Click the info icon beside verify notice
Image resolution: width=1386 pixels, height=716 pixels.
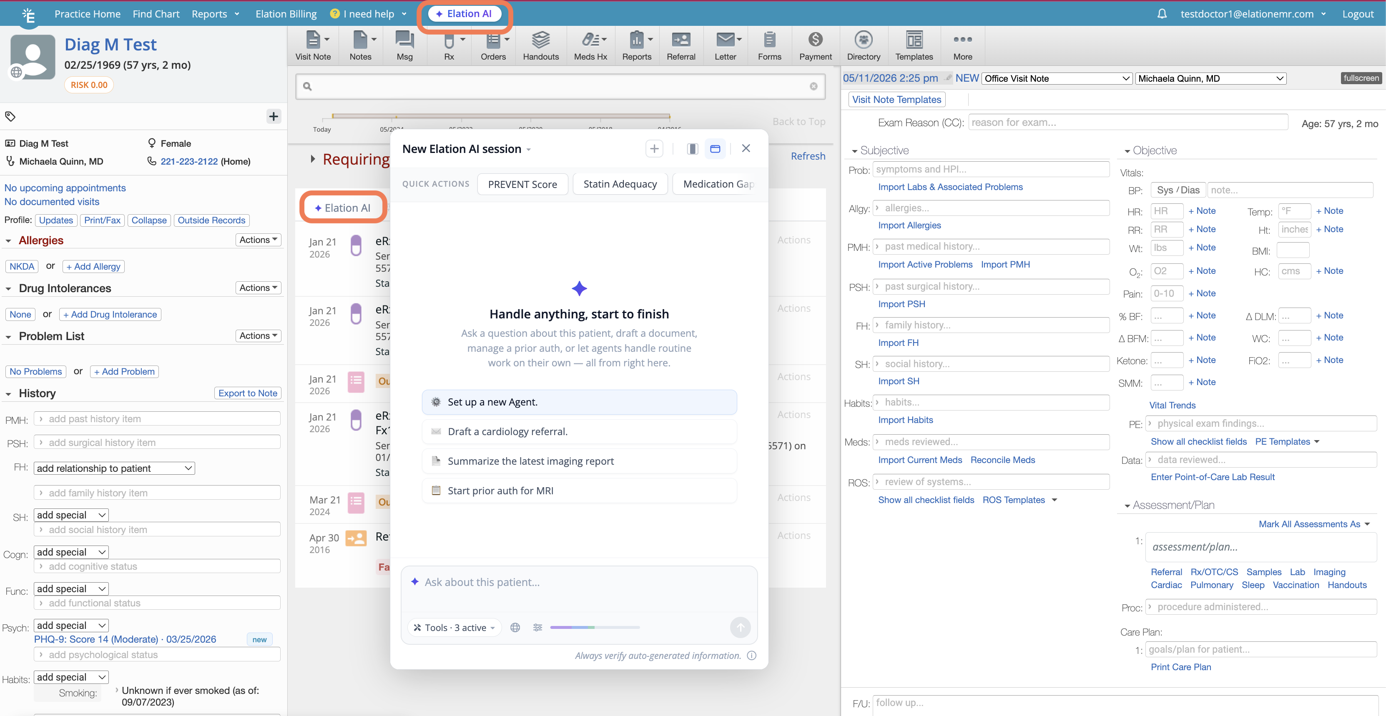click(752, 655)
